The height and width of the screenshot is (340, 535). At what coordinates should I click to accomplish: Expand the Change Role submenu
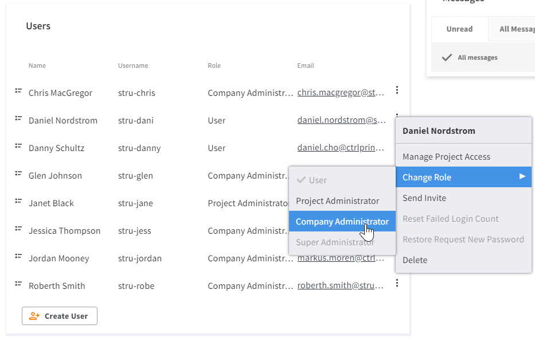tap(463, 177)
